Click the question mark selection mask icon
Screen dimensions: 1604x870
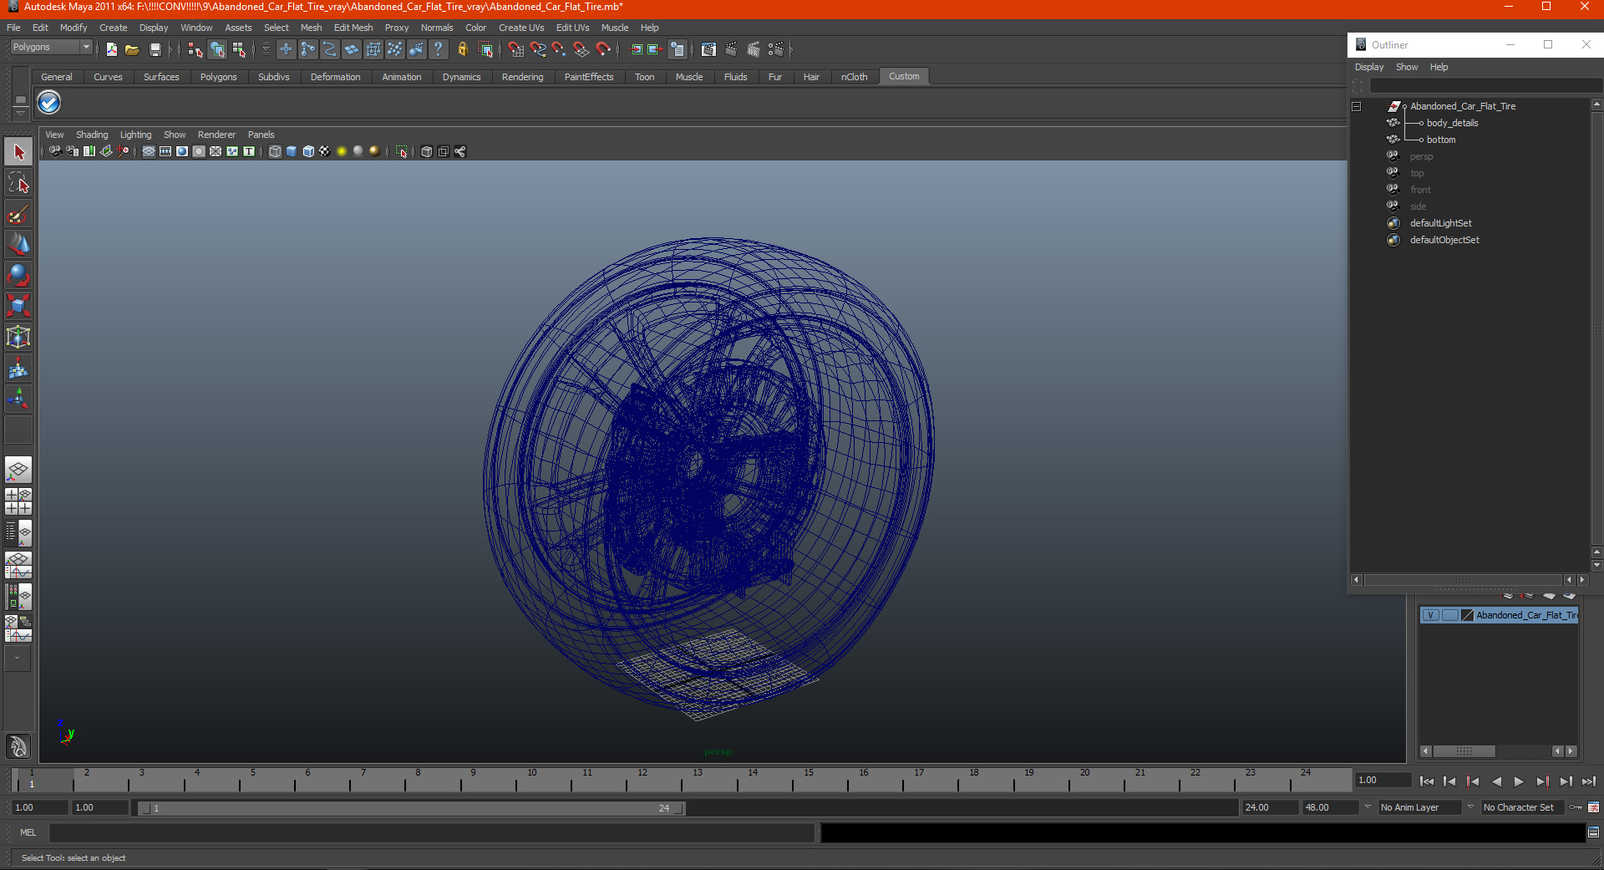coord(438,50)
